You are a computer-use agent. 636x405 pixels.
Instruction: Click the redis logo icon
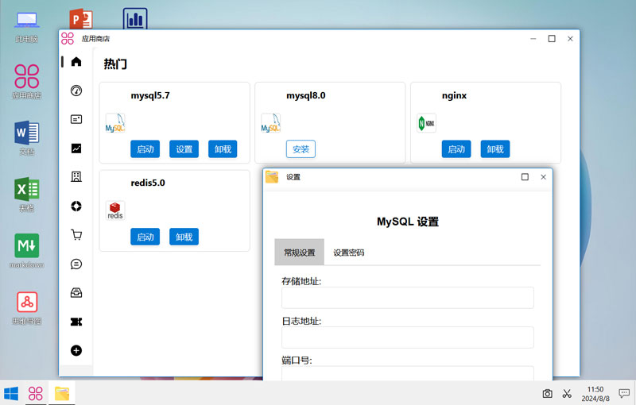point(115,210)
